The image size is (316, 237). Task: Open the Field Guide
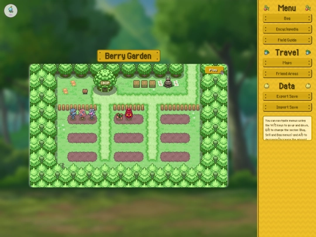pos(287,40)
